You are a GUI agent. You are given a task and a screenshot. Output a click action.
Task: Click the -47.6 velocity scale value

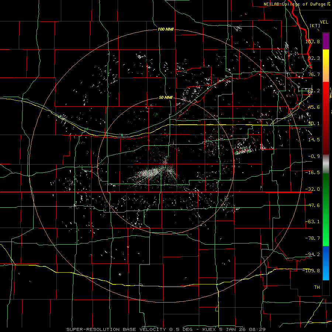point(312,205)
